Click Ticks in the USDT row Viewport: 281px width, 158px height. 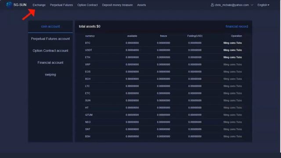click(x=239, y=50)
